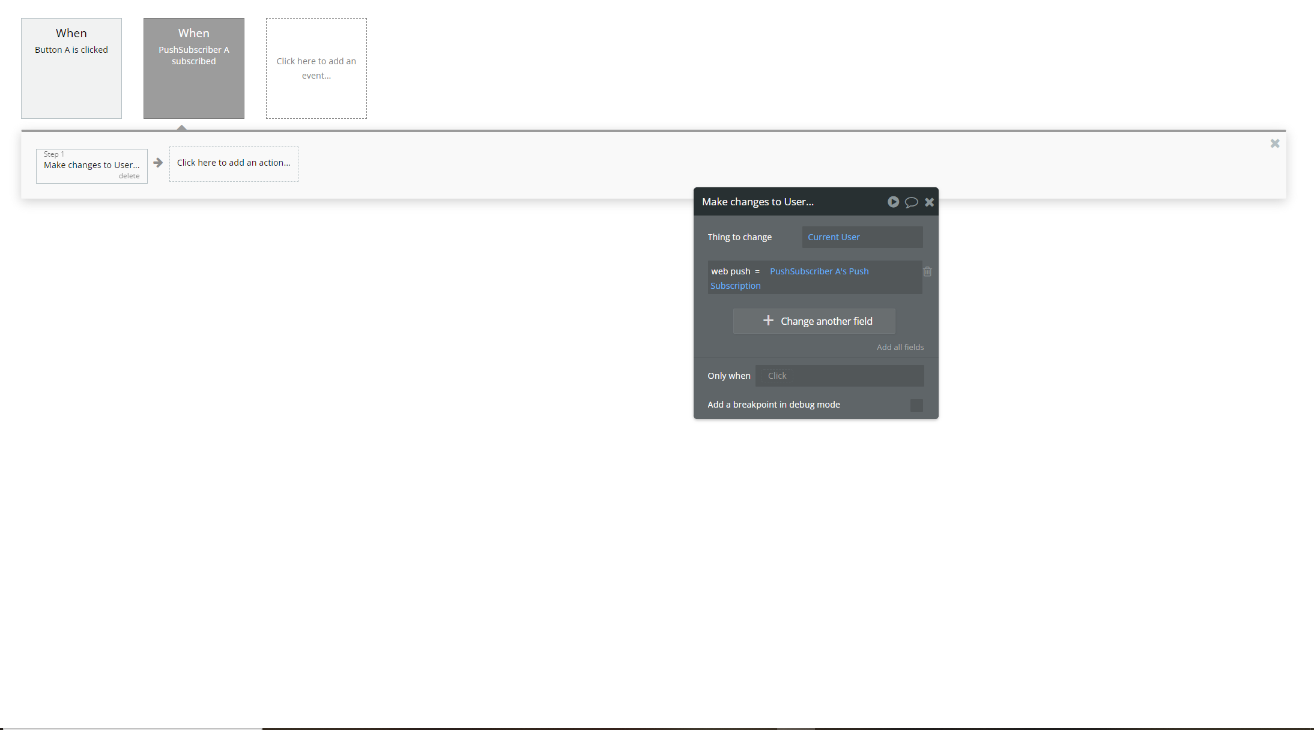1314x730 pixels.
Task: Open Step 1 Make changes to User
Action: click(x=91, y=165)
